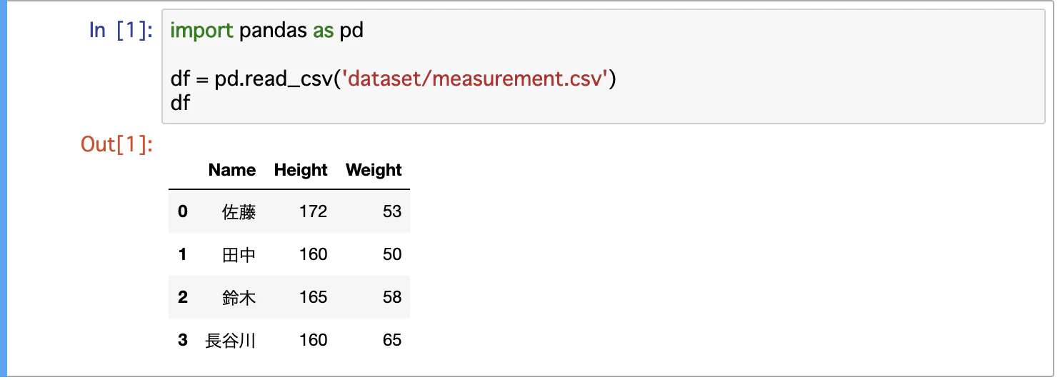Click the Name column header
1060x380 pixels.
click(231, 170)
